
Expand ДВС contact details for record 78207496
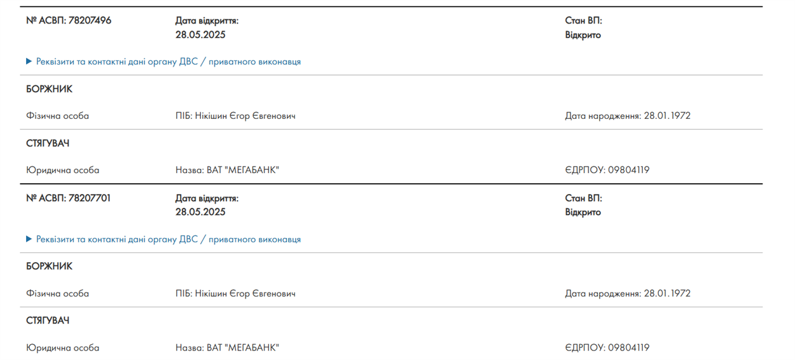pos(163,62)
